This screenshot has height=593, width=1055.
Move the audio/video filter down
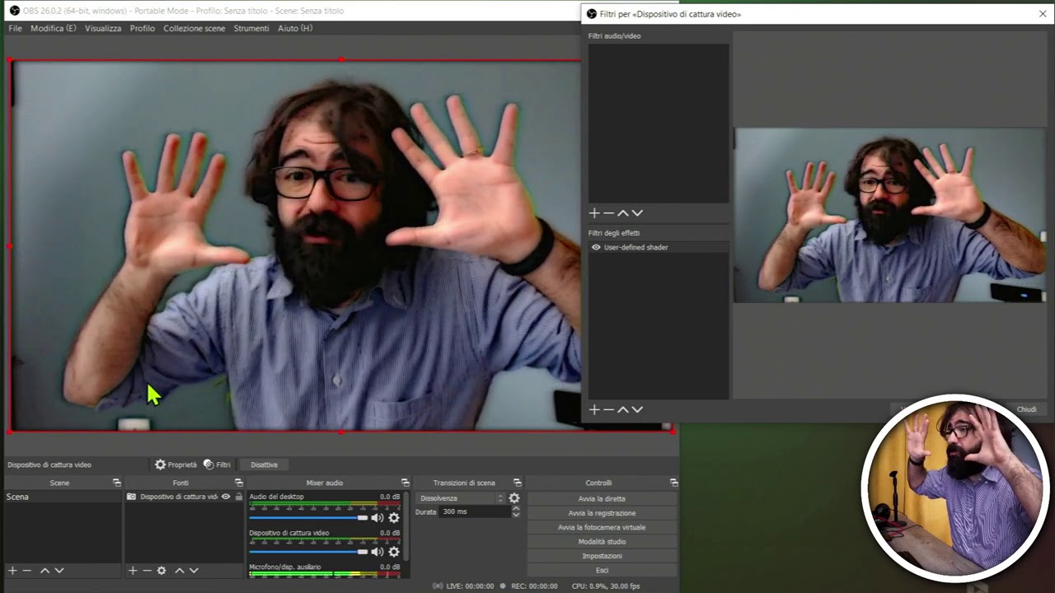[637, 212]
